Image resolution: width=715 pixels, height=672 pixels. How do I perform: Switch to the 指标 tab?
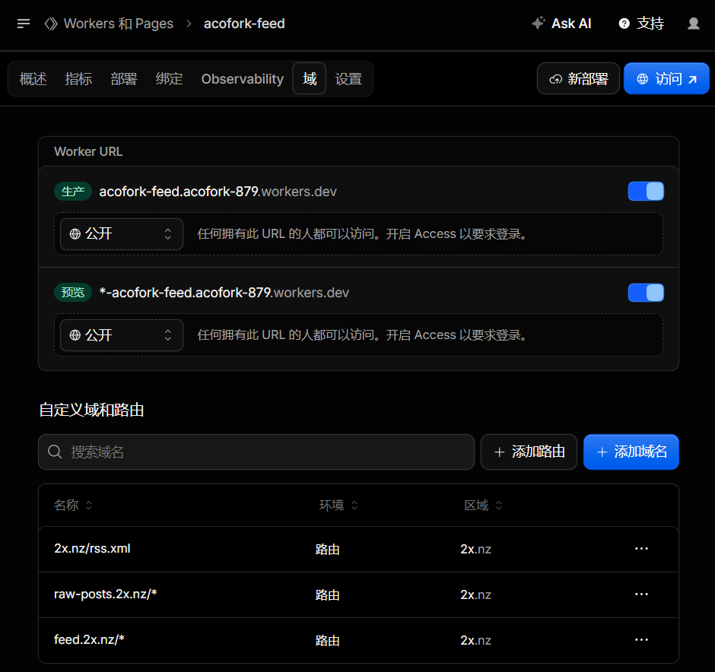tap(78, 79)
